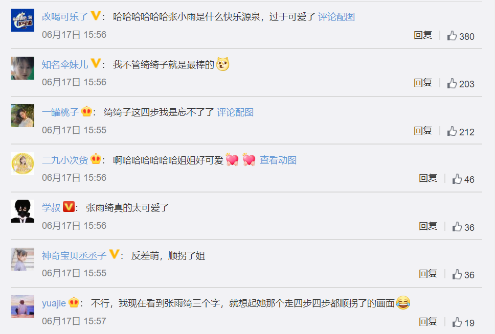Viewport: 495px width, 334px height.
Task: Click yuajie's profile avatar
Action: [22, 306]
